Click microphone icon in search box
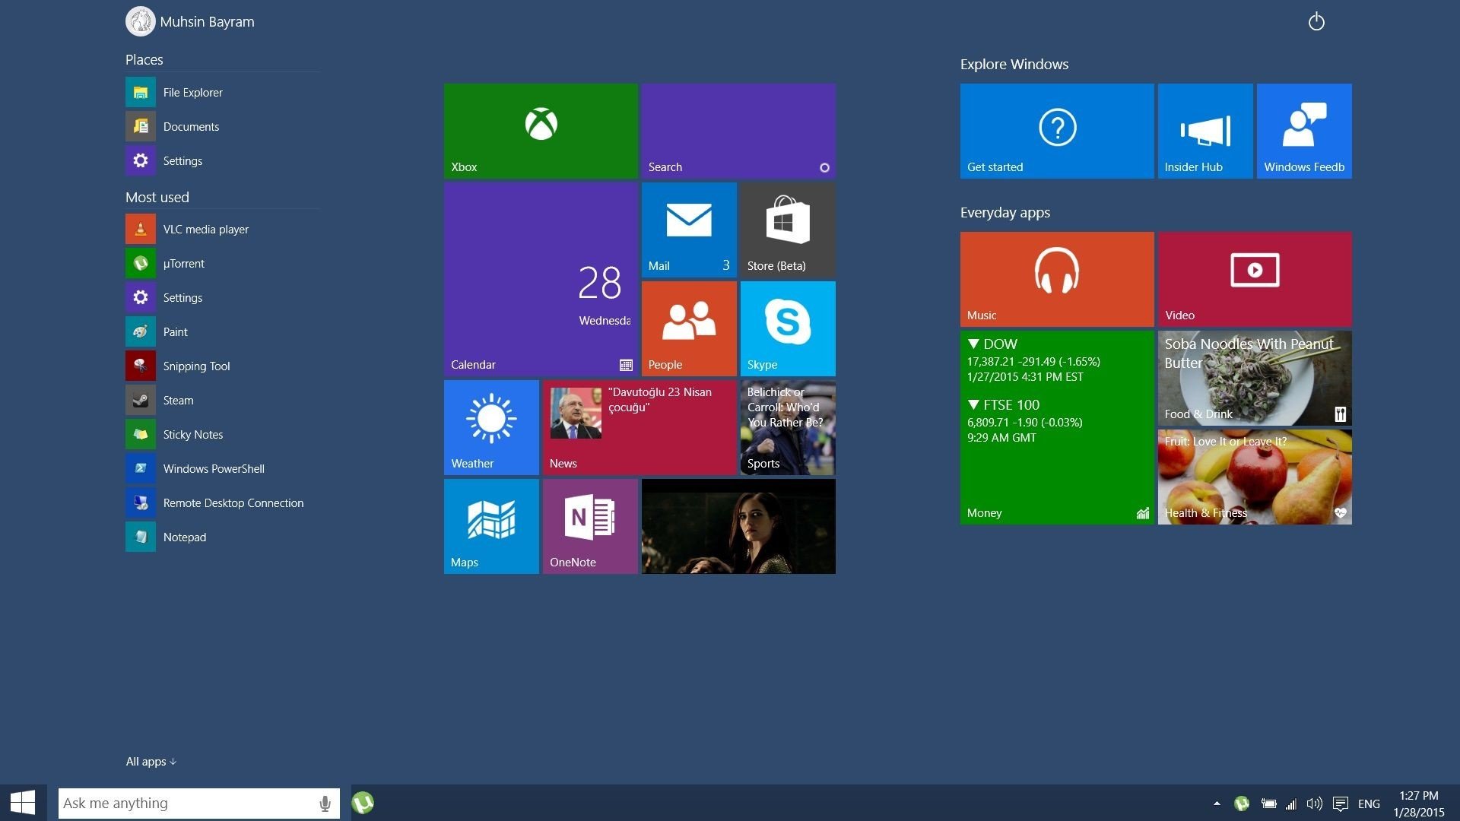Screen dimensions: 1460x821 pos(325,804)
